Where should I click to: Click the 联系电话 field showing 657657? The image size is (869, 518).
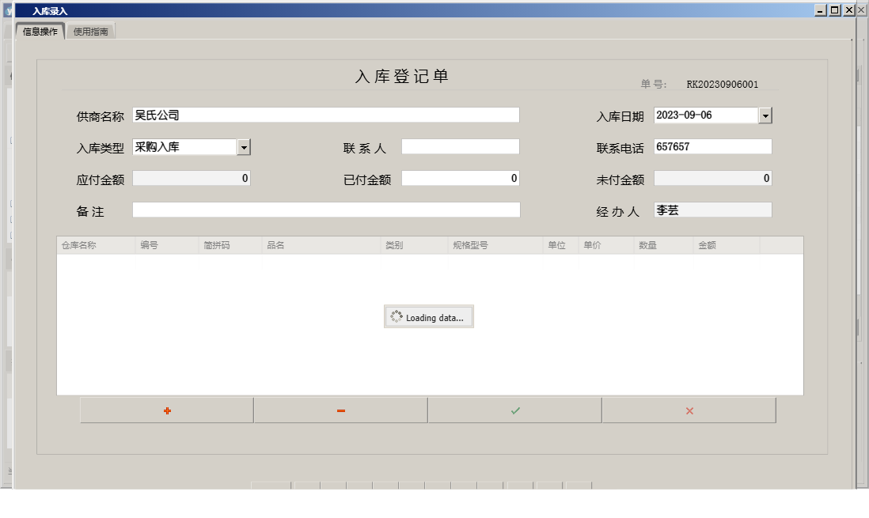coord(712,146)
